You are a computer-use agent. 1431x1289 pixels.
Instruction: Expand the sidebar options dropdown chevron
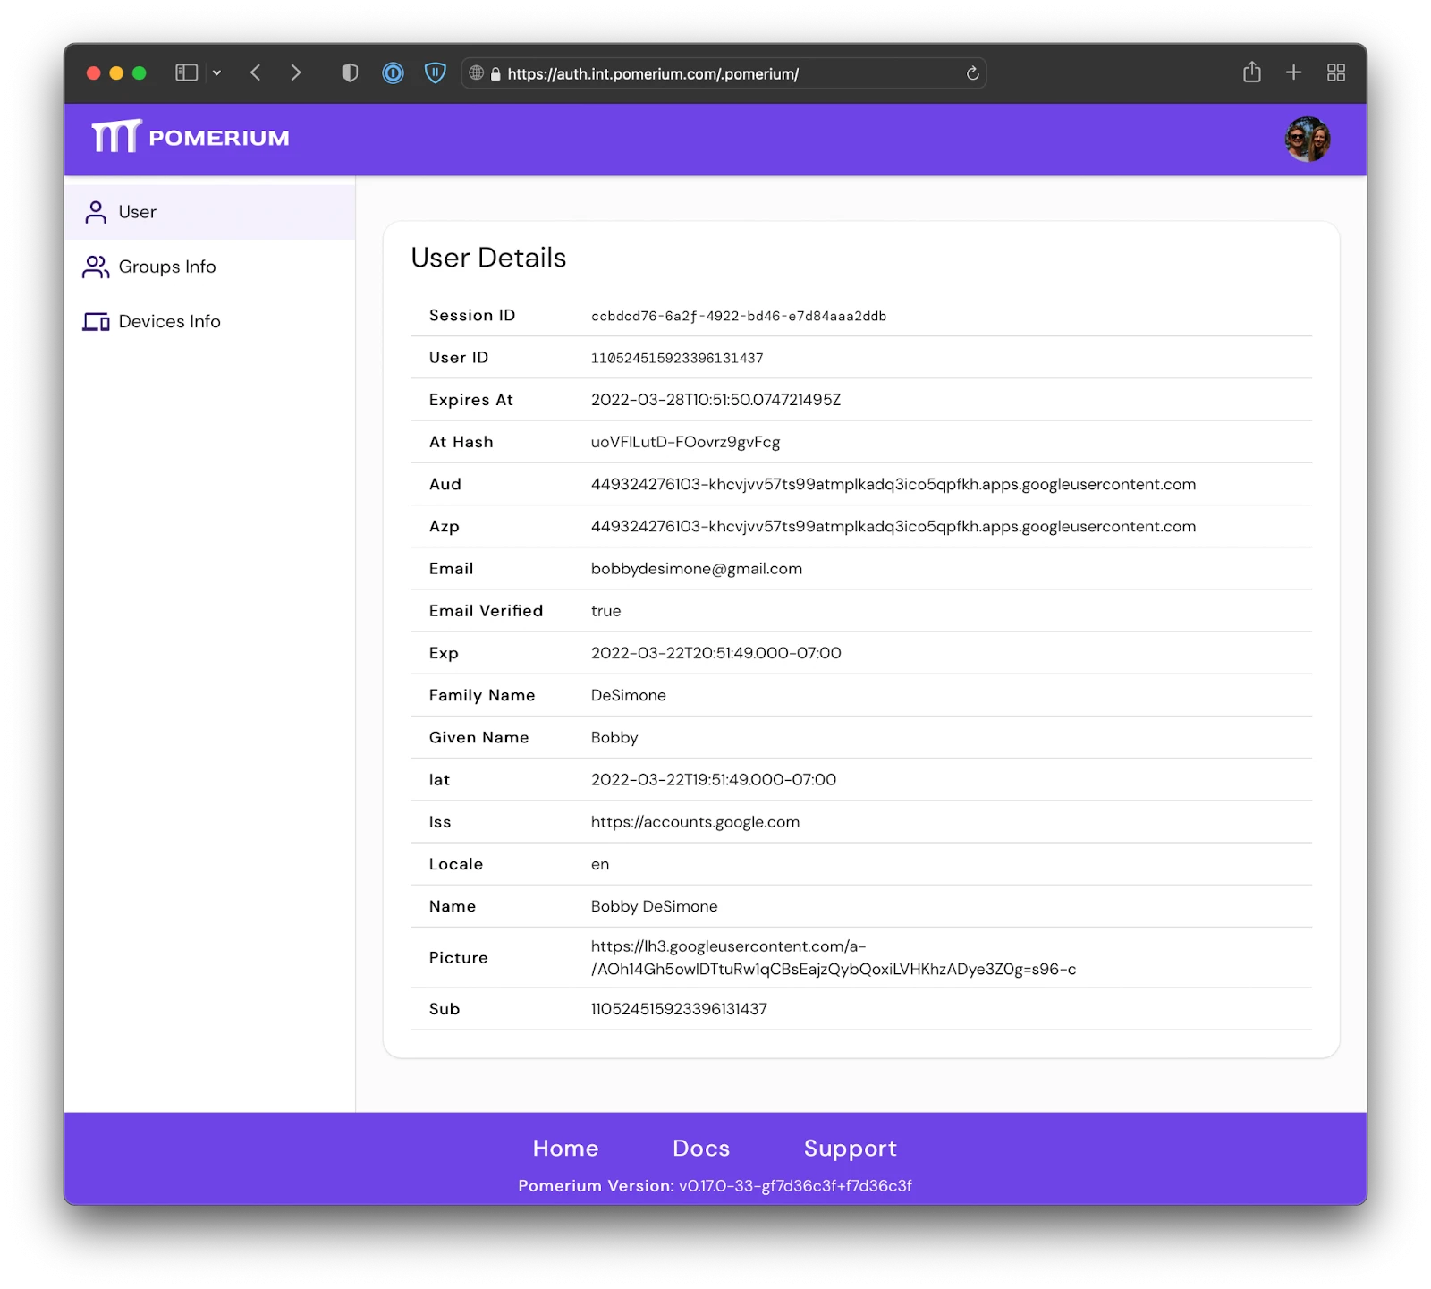coord(216,73)
